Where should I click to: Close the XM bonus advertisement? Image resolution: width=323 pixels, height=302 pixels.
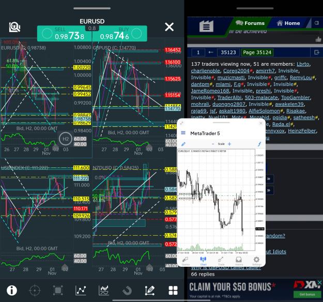point(319,282)
